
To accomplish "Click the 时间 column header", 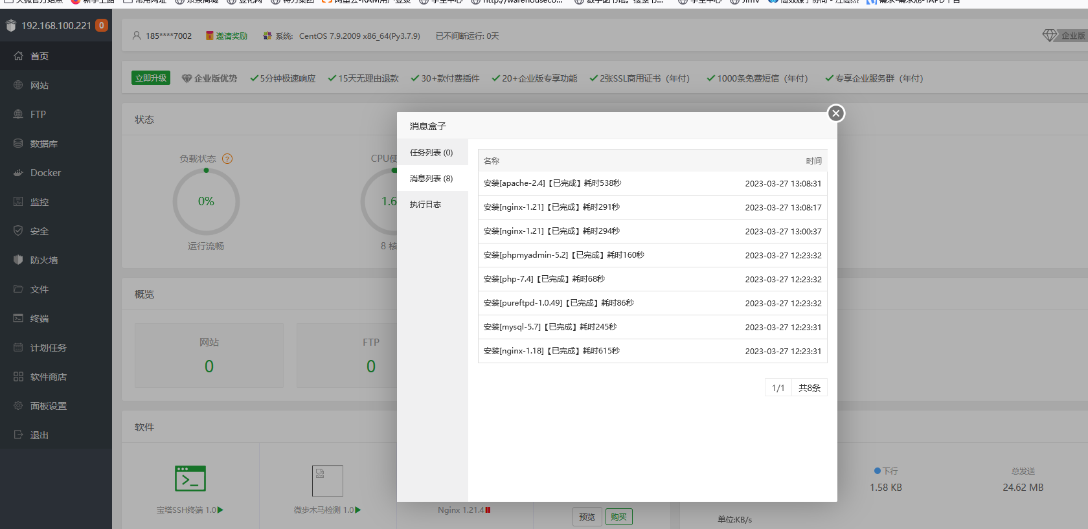I will point(813,161).
